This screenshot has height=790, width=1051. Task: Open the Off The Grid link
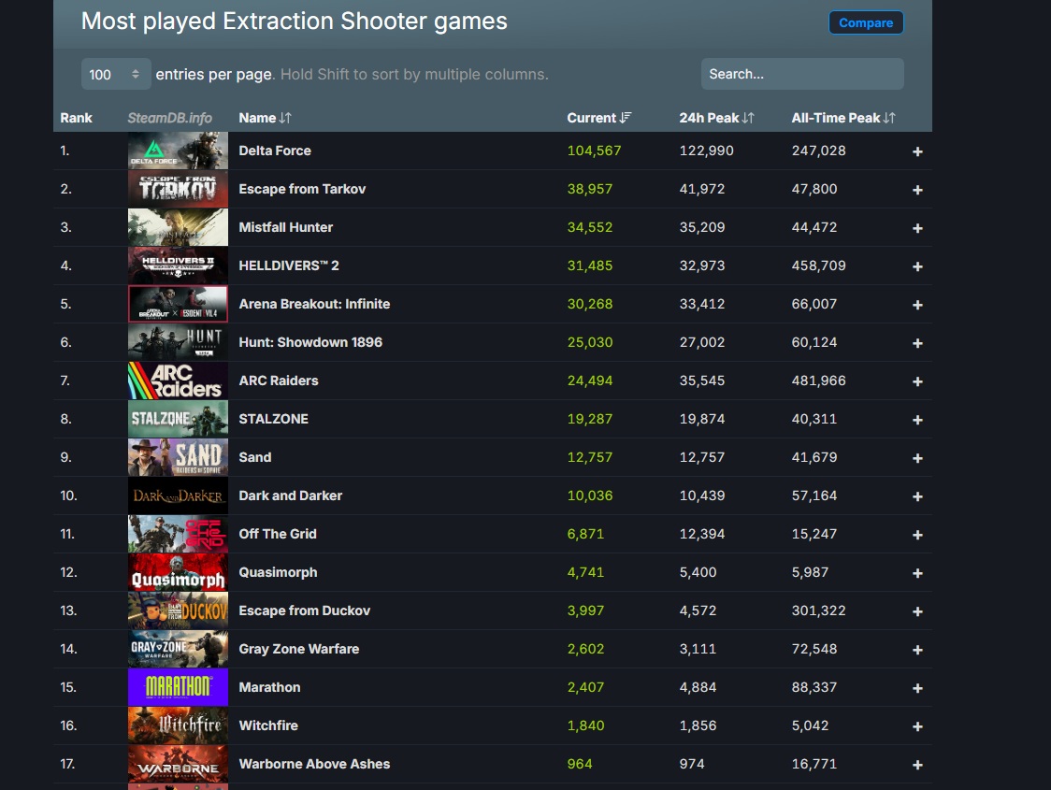[278, 534]
